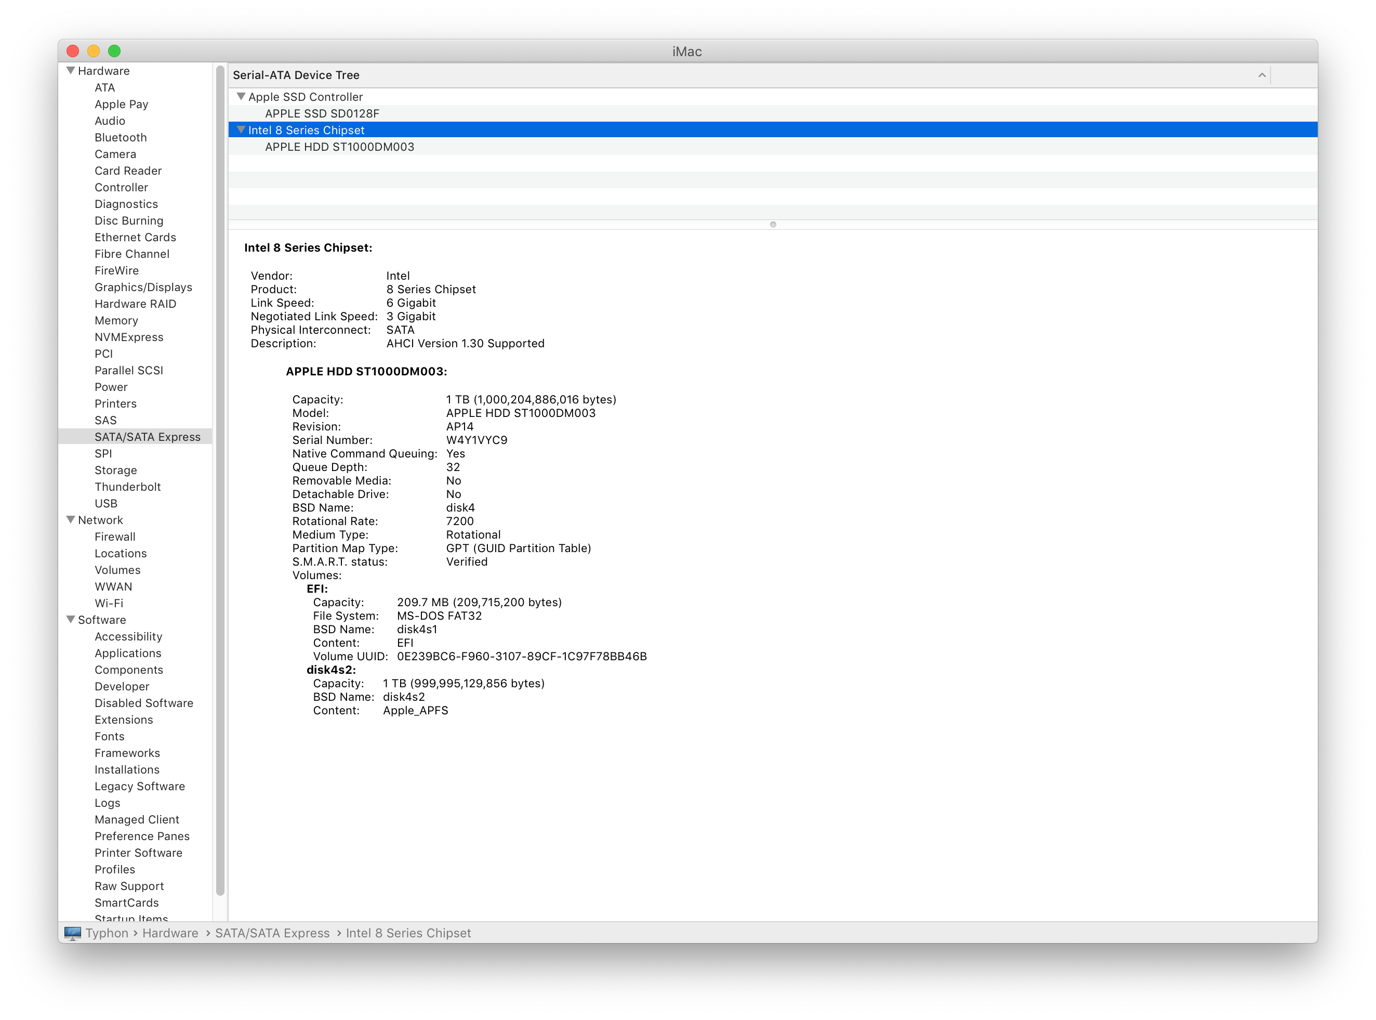
Task: Click Typhon in the bottom path bar
Action: [107, 933]
